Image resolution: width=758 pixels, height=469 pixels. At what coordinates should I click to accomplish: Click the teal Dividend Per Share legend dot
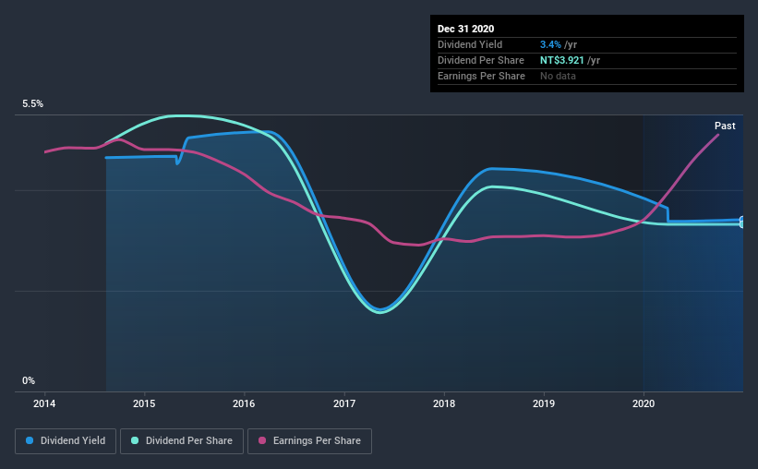pos(135,440)
